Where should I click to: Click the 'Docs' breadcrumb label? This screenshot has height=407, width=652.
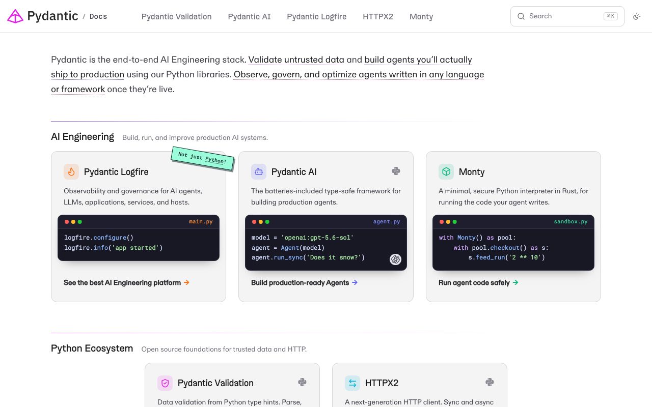(x=98, y=16)
